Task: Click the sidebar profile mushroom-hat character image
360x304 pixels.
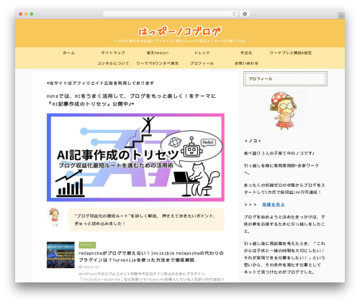Action: tap(285, 111)
